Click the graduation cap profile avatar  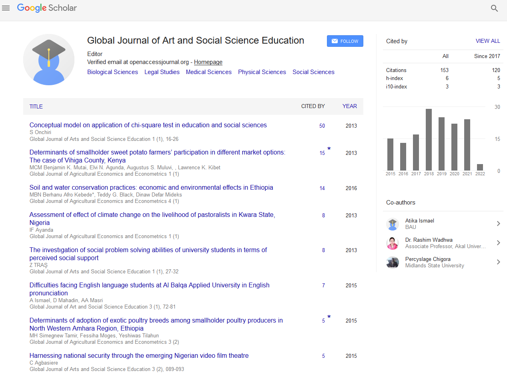[49, 60]
